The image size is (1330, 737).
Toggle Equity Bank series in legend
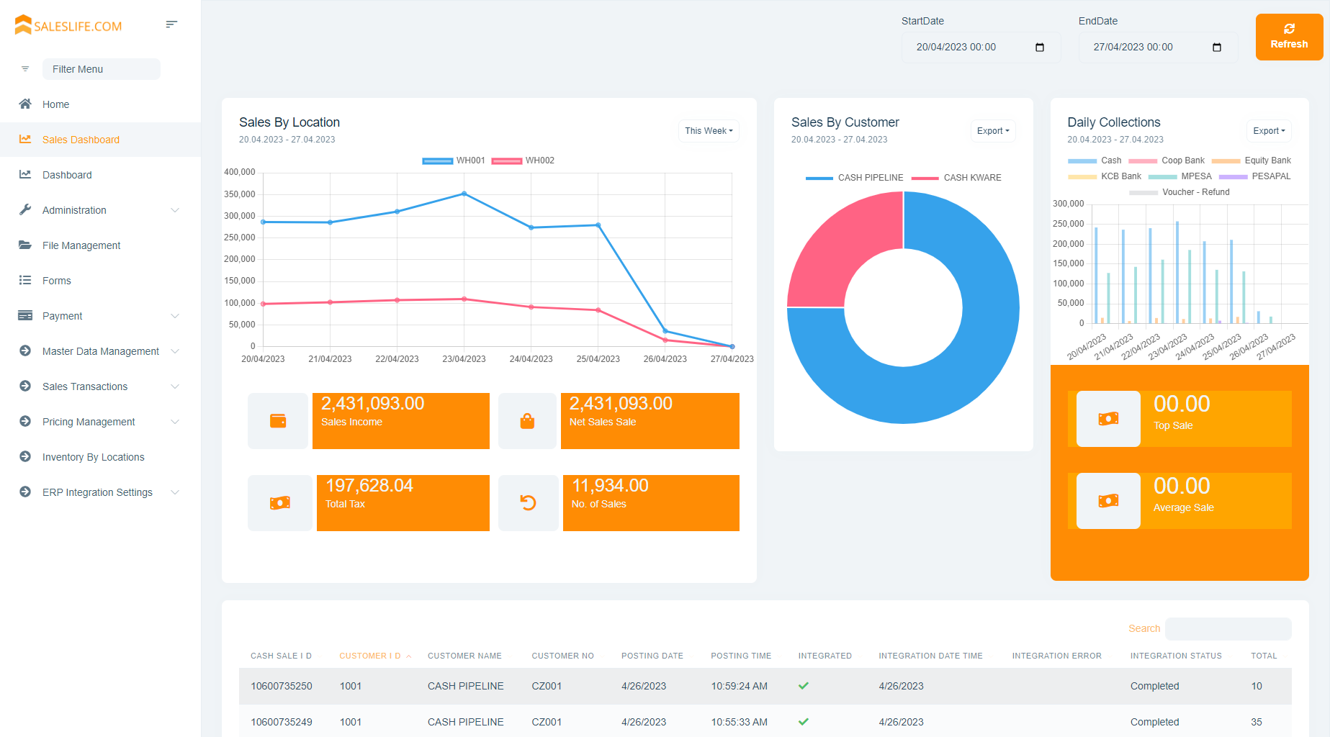(1252, 160)
